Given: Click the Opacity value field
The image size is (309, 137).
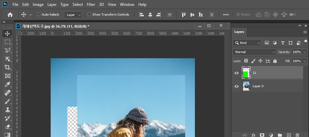Looking at the screenshot, I should [297, 52].
